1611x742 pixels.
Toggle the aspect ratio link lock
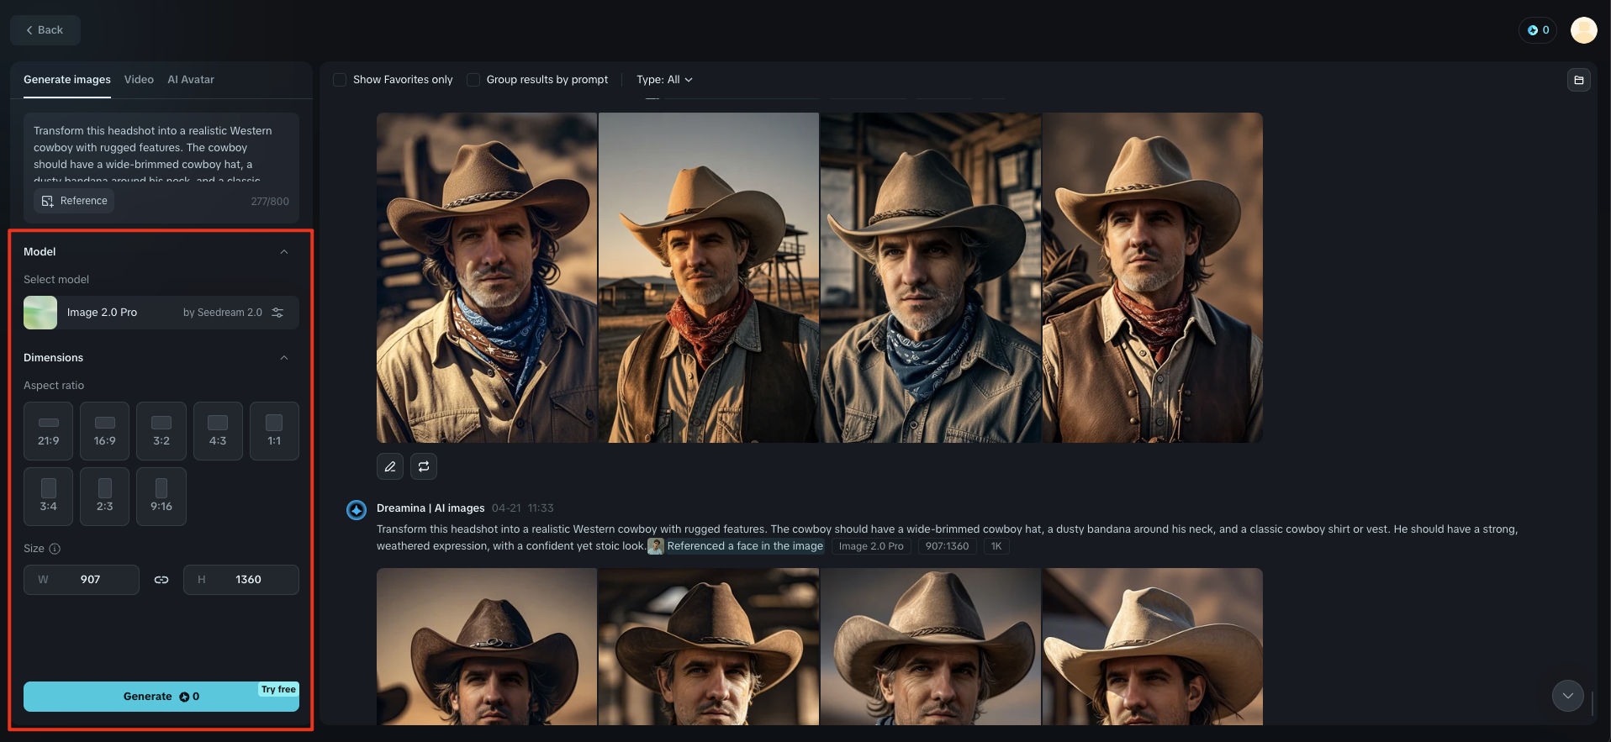[x=161, y=580]
